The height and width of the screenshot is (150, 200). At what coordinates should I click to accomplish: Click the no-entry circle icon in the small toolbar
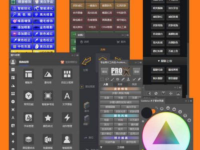156,93
